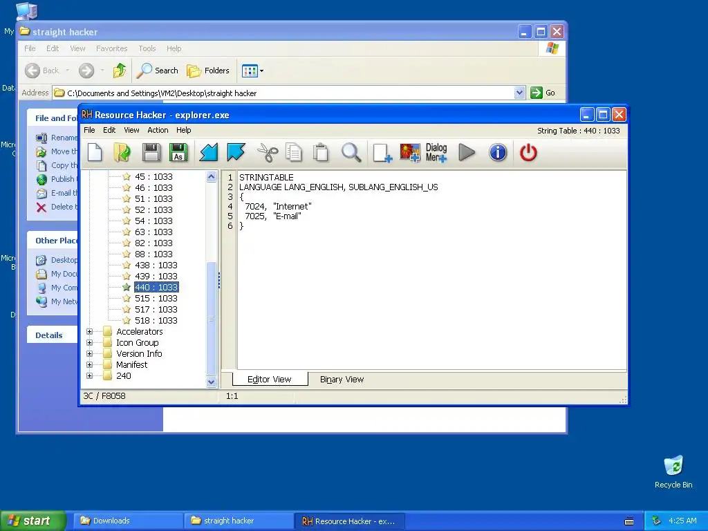Viewport: 708px width, 531px height.
Task: Expand the Accelerators tree folder
Action: point(89,331)
